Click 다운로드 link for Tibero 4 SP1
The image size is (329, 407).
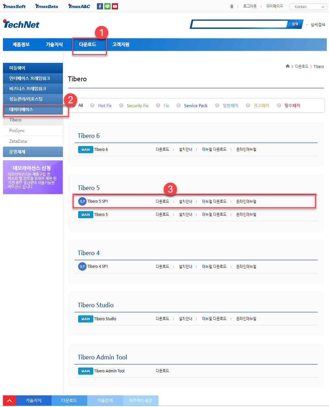[162, 266]
